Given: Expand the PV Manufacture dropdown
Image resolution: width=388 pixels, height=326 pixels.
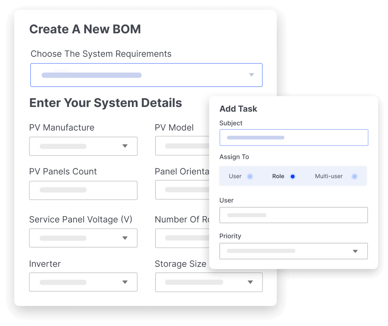Looking at the screenshot, I should [x=83, y=146].
